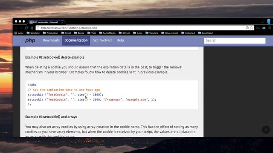Open the Chrome hamburger menu
273x153 pixels.
pos(270,28)
